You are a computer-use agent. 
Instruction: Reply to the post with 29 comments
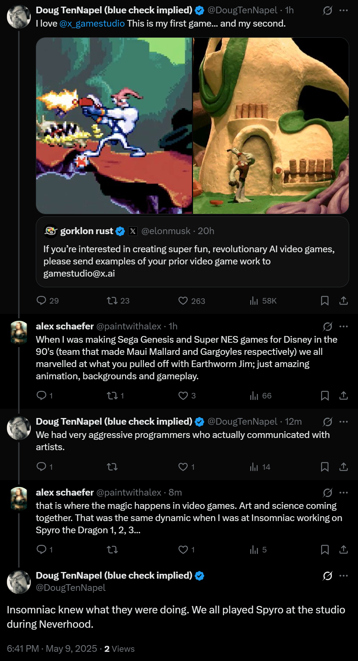(41, 301)
